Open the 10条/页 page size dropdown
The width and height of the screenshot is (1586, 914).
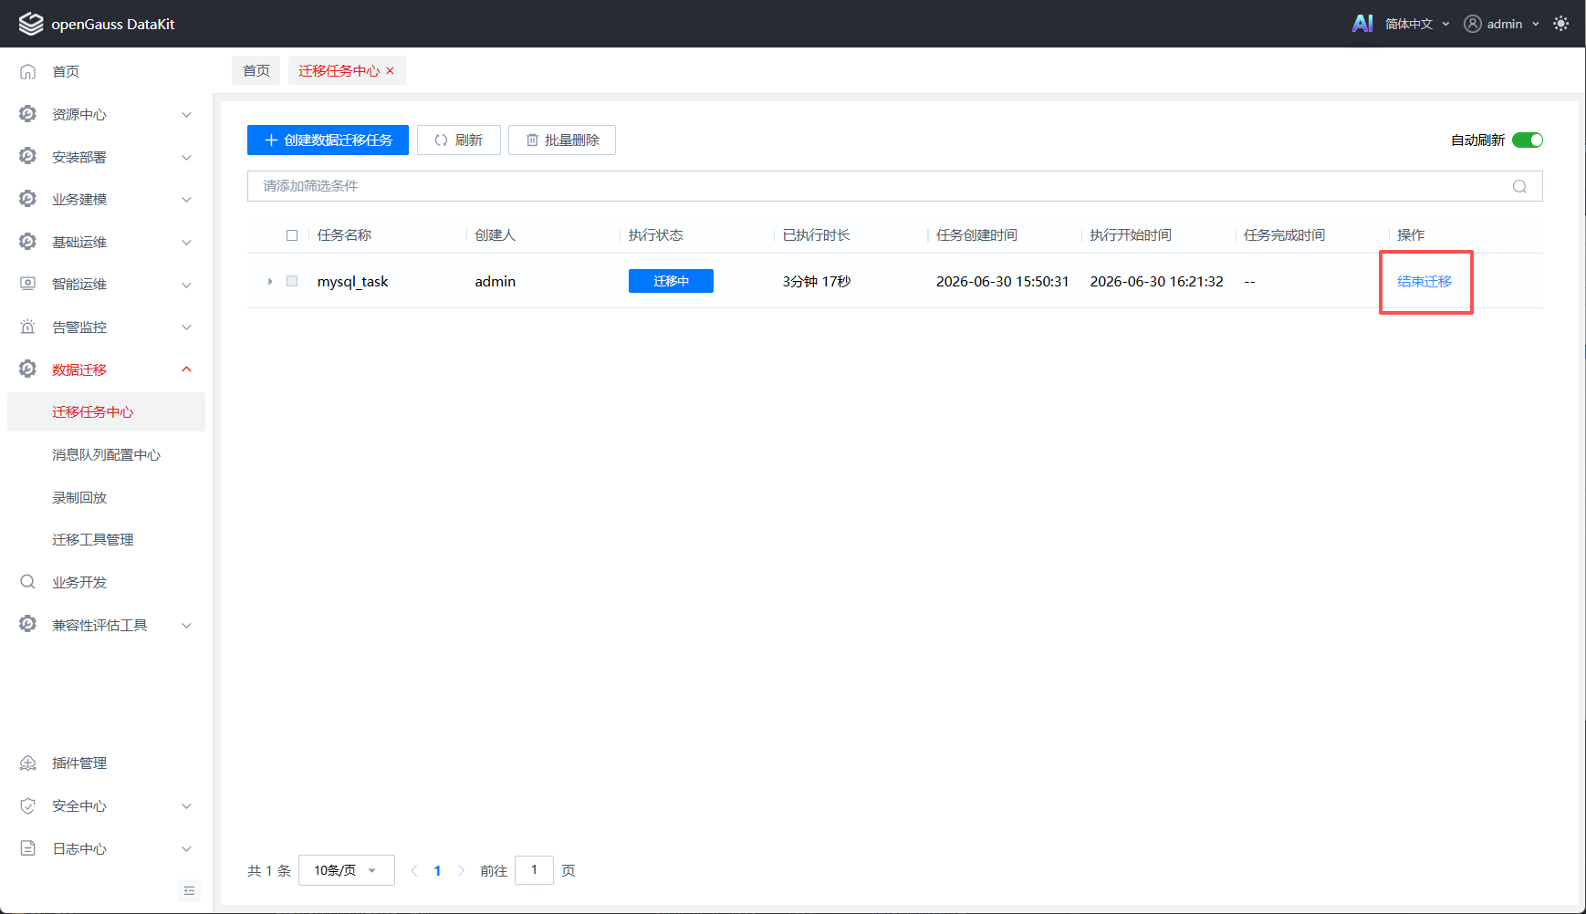click(347, 870)
